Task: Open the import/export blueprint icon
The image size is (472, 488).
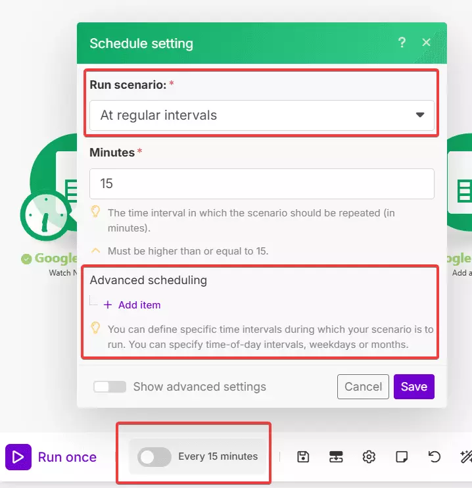Action: pos(336,457)
